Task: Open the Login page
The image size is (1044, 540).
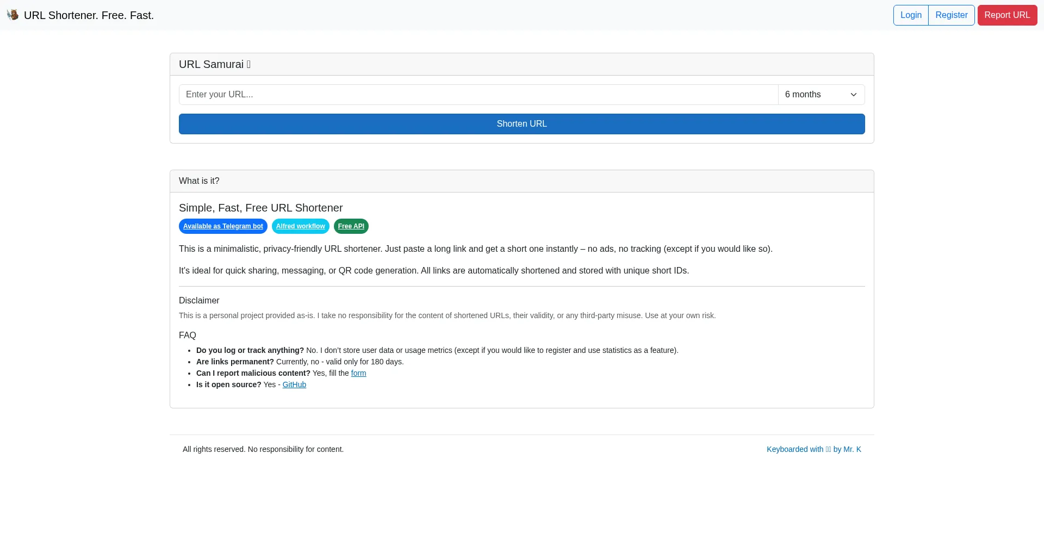Action: [911, 15]
